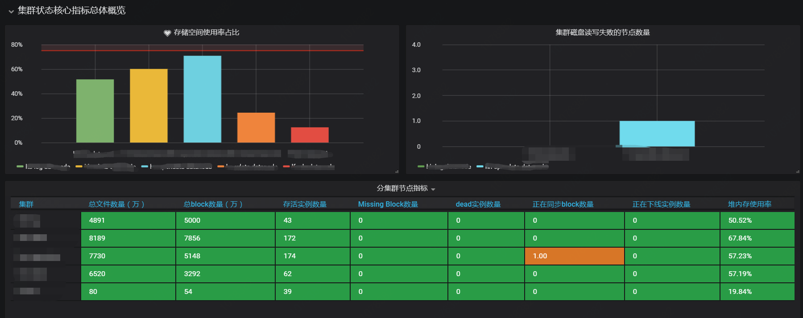Click the 57.19% heap usage cell
803x318 pixels.
tap(757, 274)
